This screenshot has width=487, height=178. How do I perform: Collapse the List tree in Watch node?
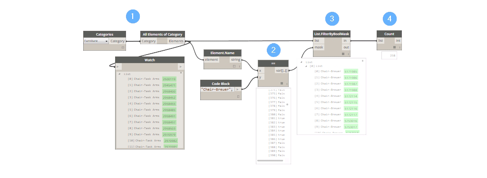119,74
